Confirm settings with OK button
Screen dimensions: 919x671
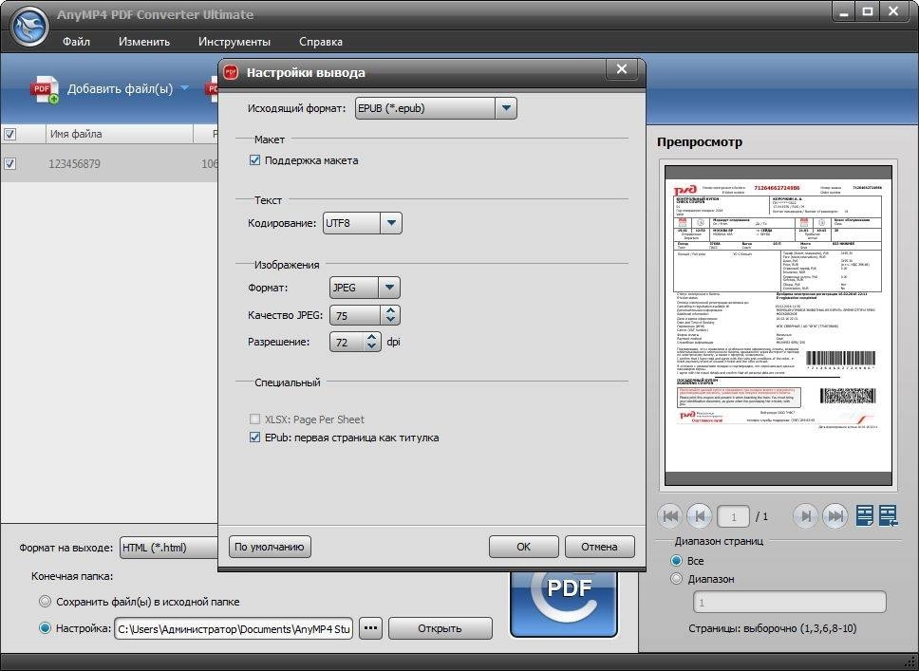click(523, 547)
